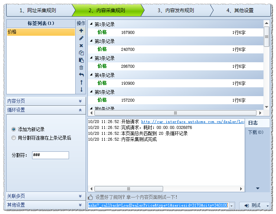The height and width of the screenshot is (214, 276).
Task: Click the X icon to delete the tag
Action: (81, 46)
